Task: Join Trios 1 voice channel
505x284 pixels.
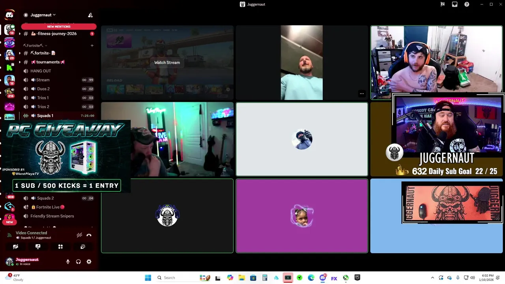Action: (x=58, y=98)
